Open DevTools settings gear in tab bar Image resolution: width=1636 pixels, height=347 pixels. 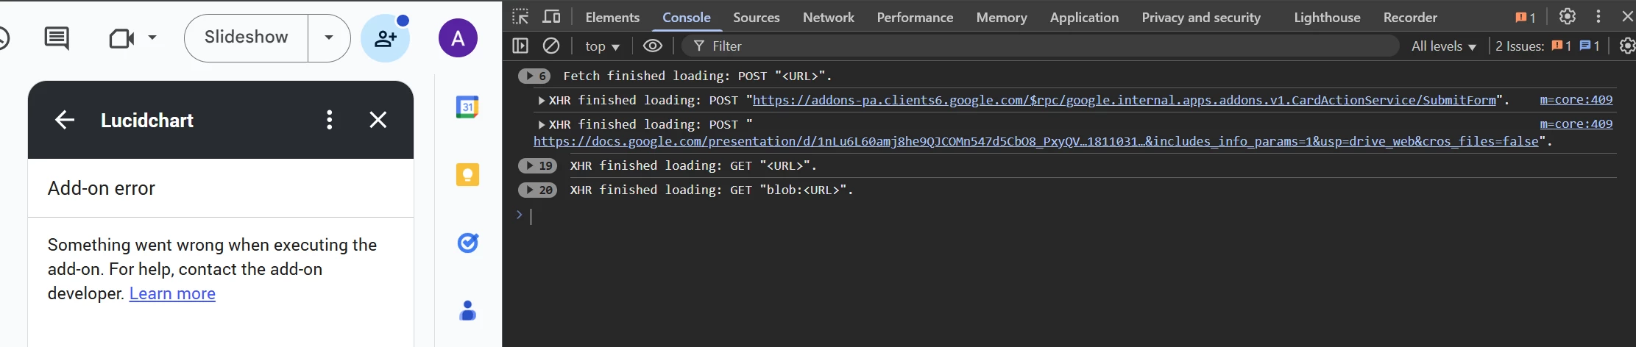(x=1568, y=17)
